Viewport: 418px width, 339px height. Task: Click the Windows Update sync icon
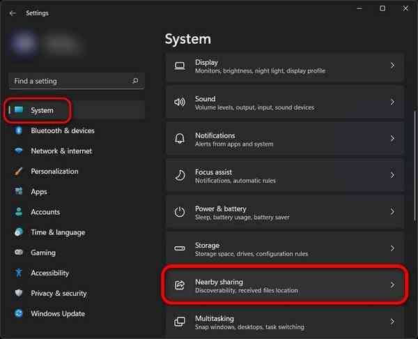click(19, 313)
